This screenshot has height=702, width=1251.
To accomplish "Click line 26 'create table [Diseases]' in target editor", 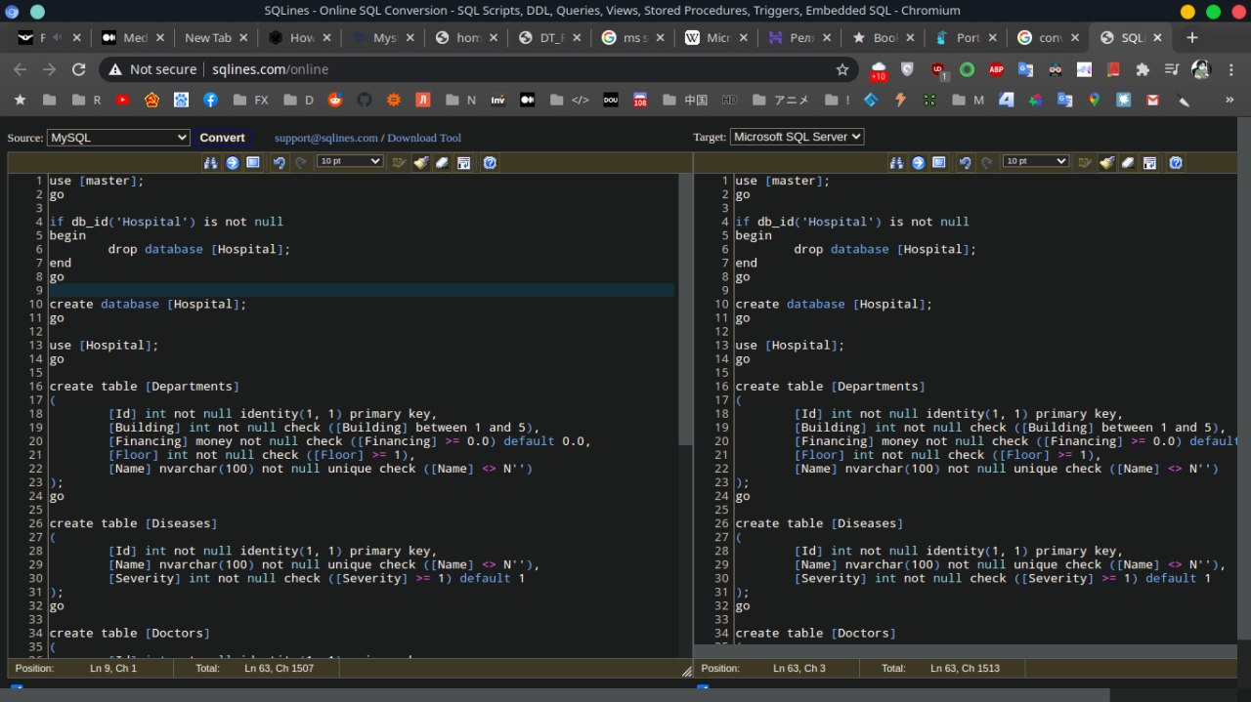I will pos(819,523).
